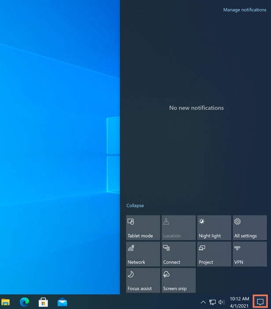
Task: Open the Mail app from the taskbar
Action: [62, 302]
